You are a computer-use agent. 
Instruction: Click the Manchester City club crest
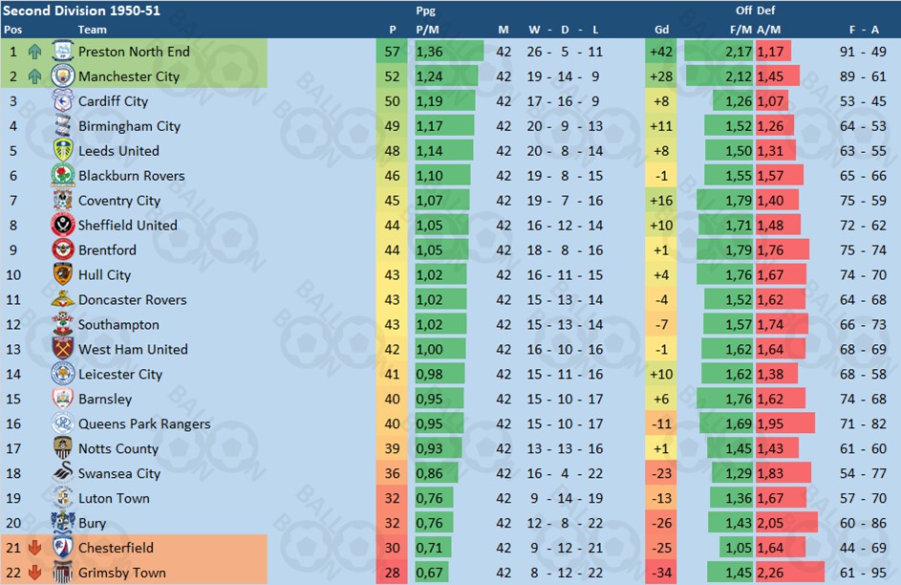pyautogui.click(x=63, y=76)
